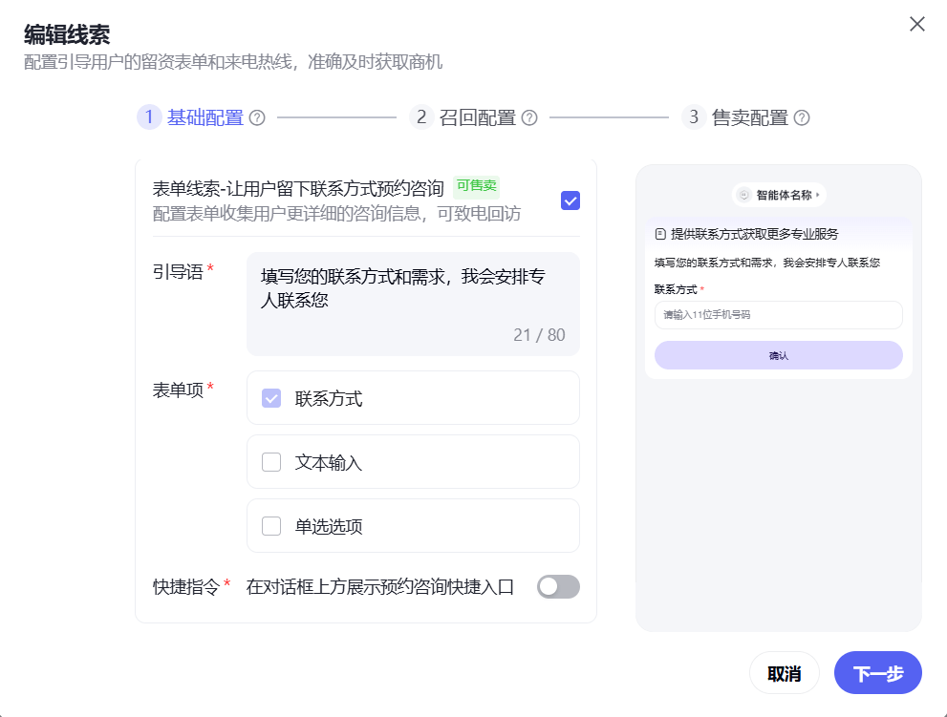Click the 确认 button in the preview panel
The width and height of the screenshot is (947, 717).
point(777,354)
